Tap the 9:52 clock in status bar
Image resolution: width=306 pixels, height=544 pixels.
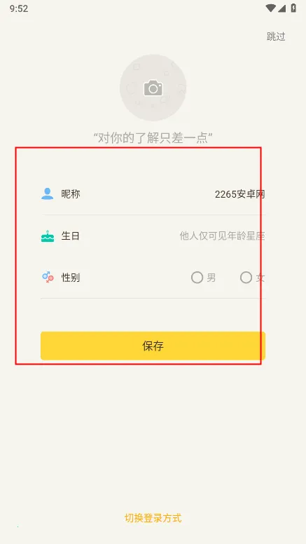tap(19, 8)
